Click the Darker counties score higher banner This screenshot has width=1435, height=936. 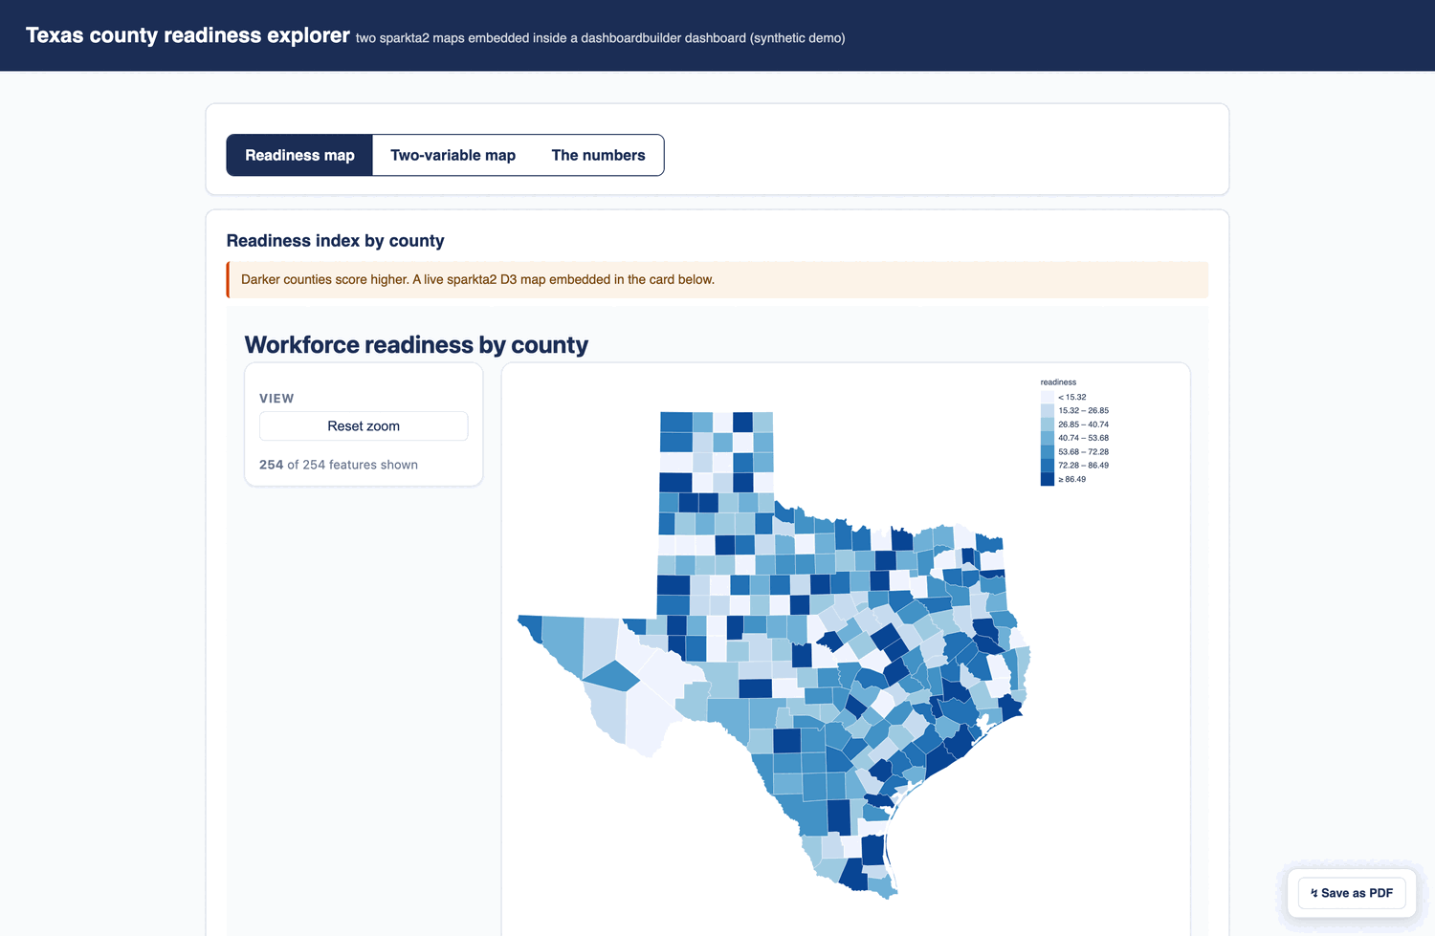point(717,280)
